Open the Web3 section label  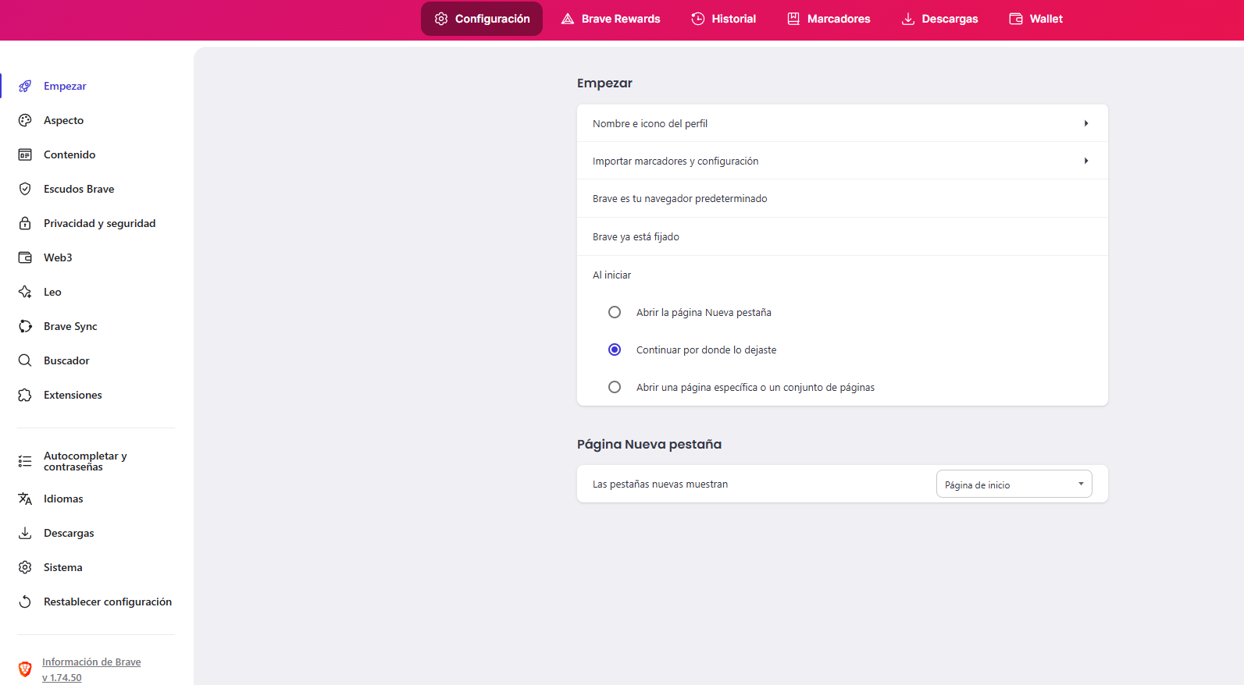58,257
